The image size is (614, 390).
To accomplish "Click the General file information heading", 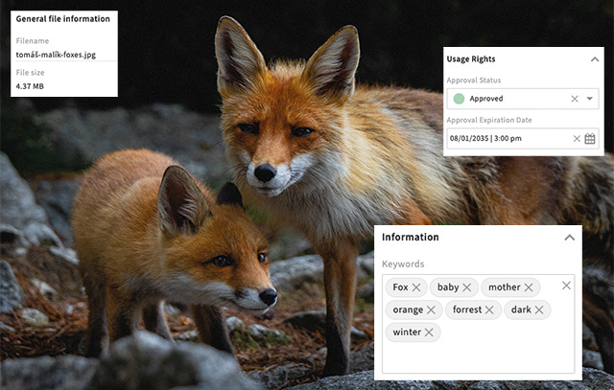I will coord(63,19).
